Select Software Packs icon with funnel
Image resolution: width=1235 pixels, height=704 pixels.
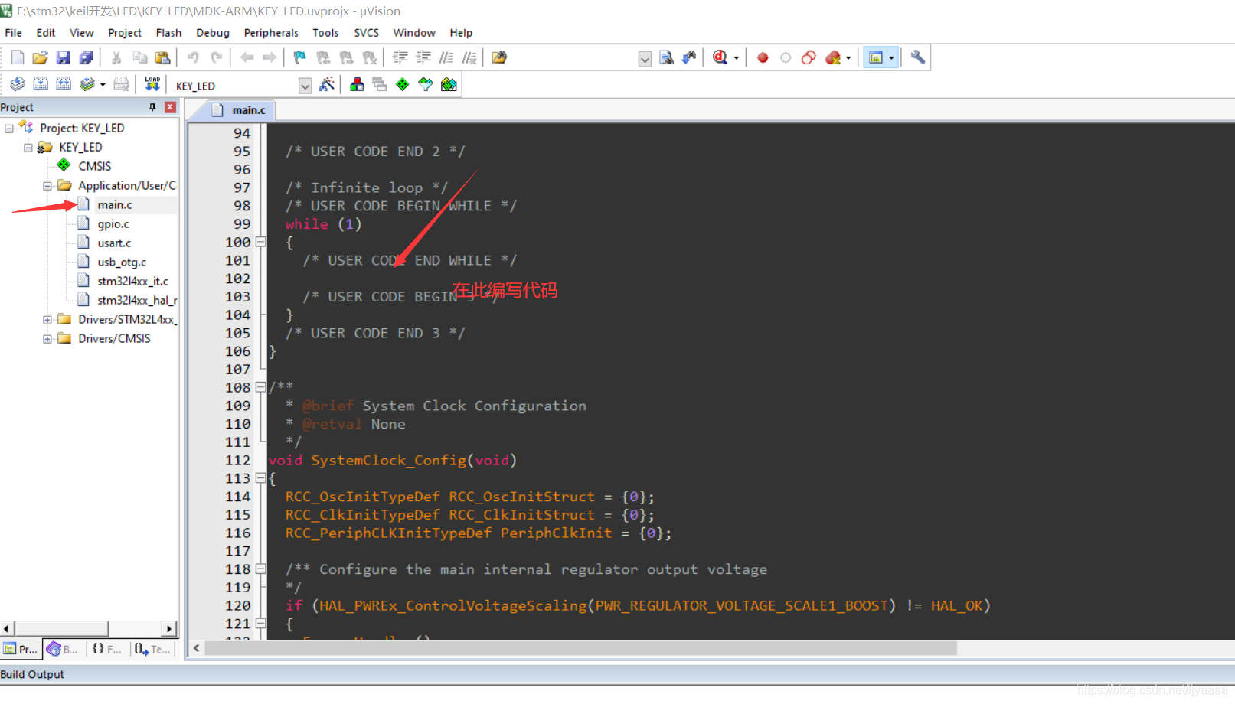426,84
